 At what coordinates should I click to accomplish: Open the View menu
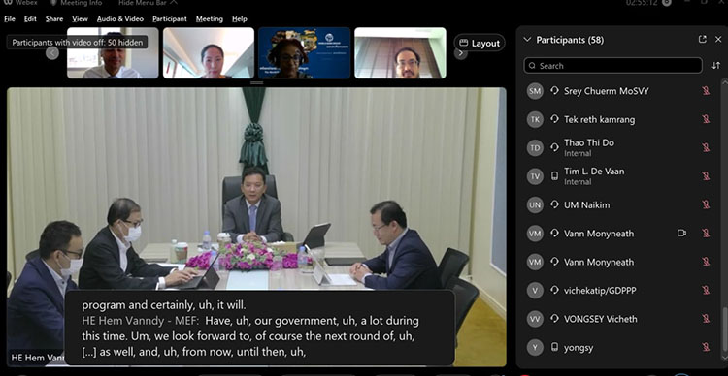click(x=80, y=19)
